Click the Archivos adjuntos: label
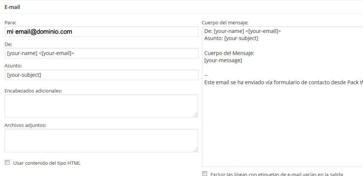Screen dimensions: 363x176 pos(25,125)
